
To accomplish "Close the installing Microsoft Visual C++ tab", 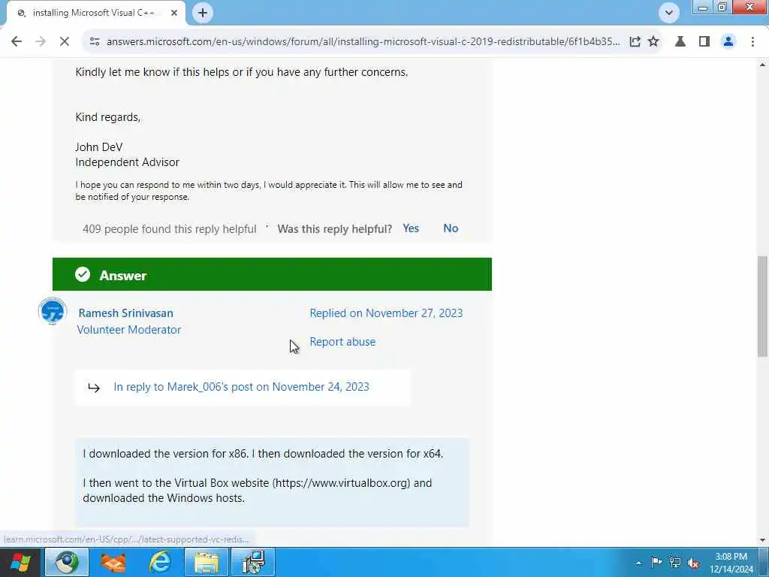I will pyautogui.click(x=174, y=13).
